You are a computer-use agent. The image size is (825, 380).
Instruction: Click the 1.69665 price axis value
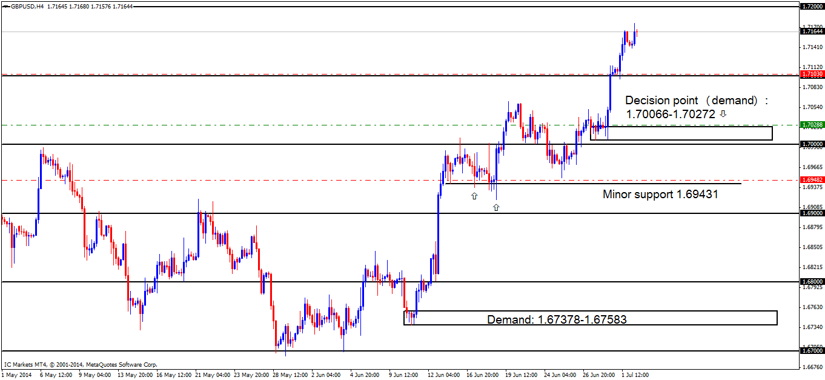click(812, 167)
